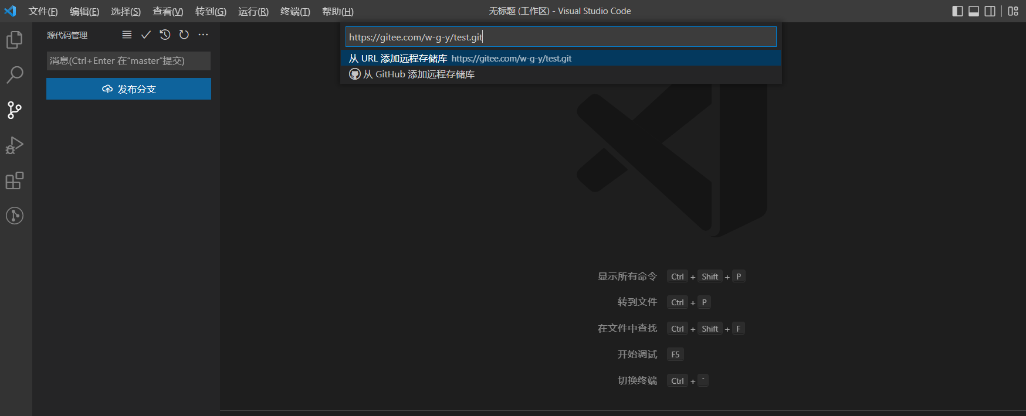Select 从 GitHub 添加远程存储库 option
The width and height of the screenshot is (1026, 416).
(x=561, y=74)
